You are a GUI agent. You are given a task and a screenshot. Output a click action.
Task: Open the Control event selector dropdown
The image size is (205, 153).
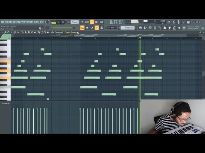[x=6, y=104]
